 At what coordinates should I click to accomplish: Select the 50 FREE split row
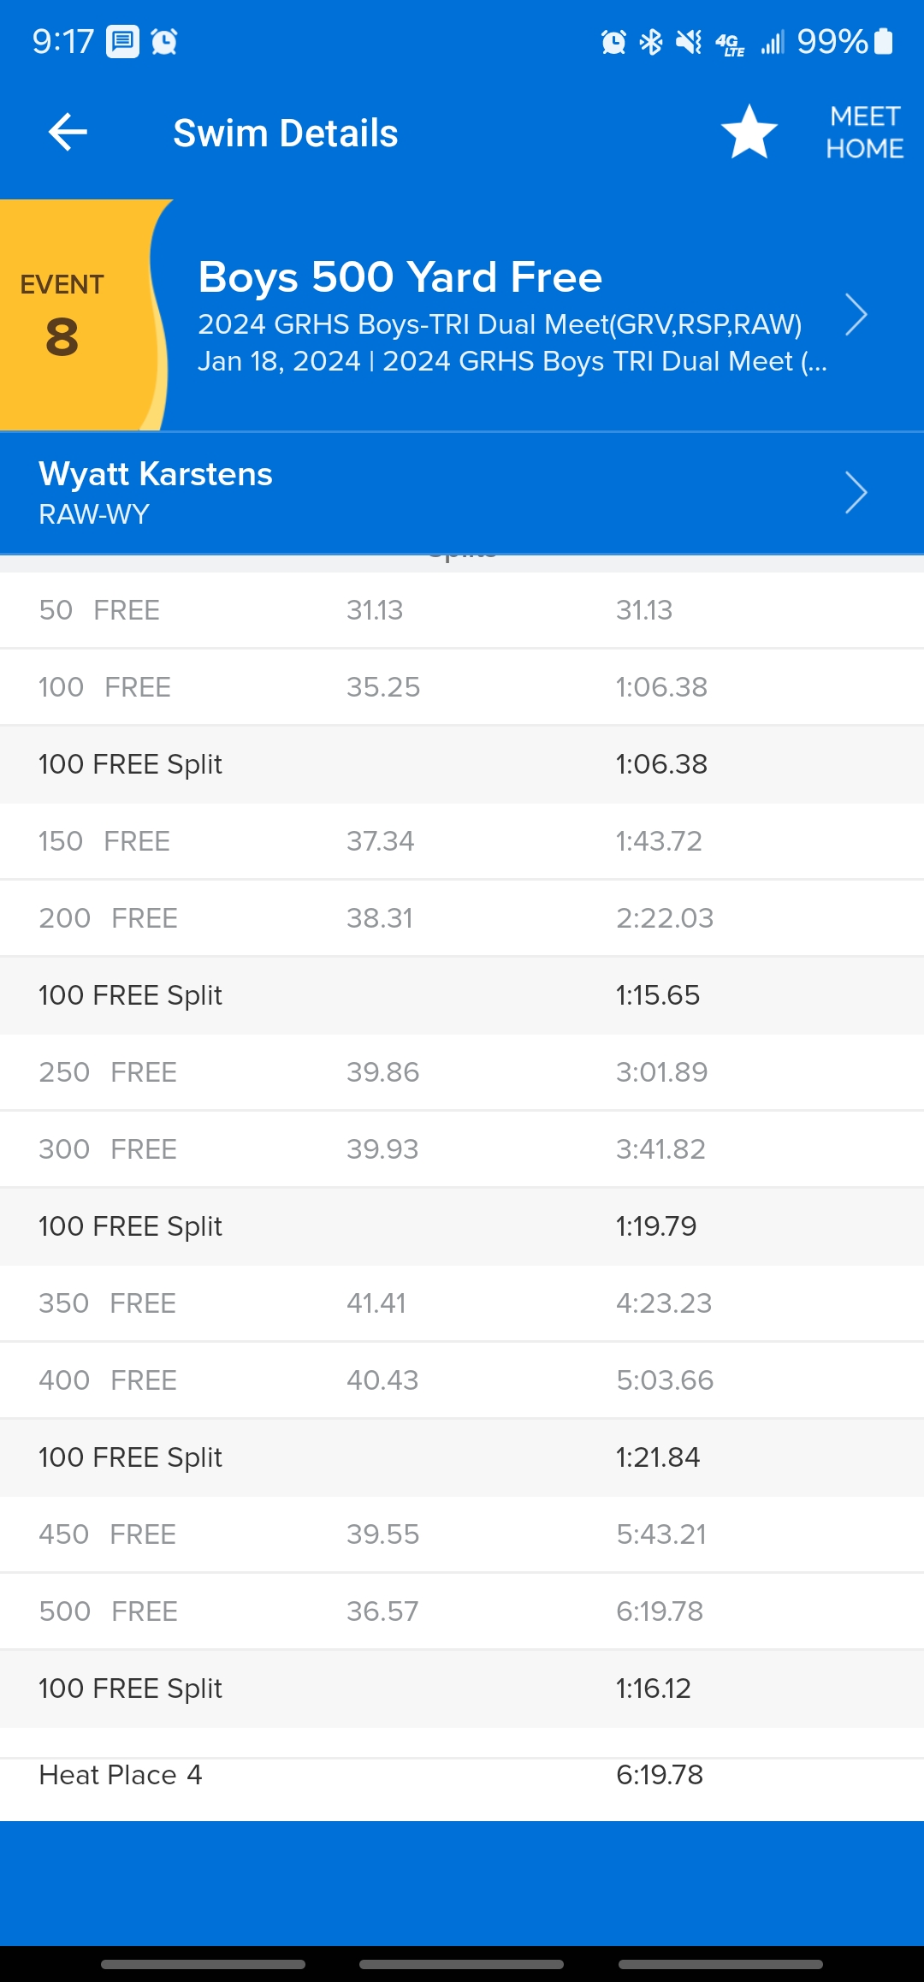tap(462, 610)
